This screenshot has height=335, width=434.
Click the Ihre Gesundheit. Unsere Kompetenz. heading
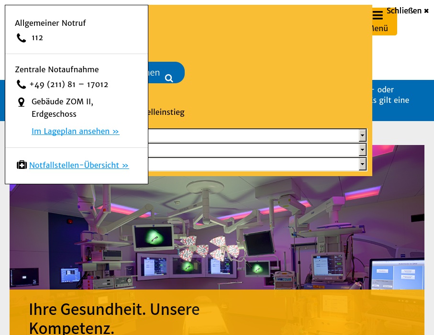[x=114, y=318]
